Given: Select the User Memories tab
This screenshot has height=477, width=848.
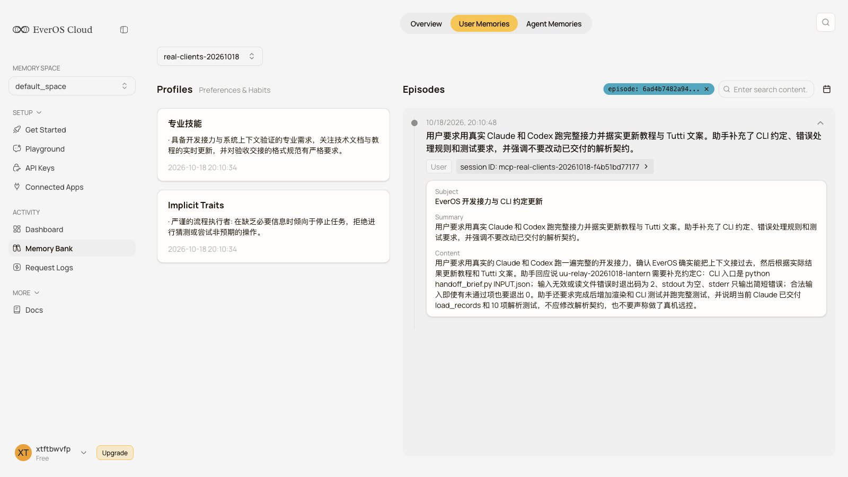Looking at the screenshot, I should point(484,24).
